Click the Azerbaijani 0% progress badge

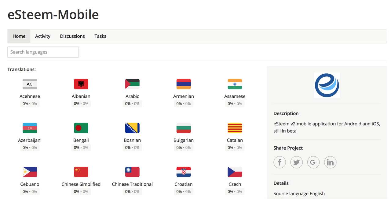click(x=30, y=148)
